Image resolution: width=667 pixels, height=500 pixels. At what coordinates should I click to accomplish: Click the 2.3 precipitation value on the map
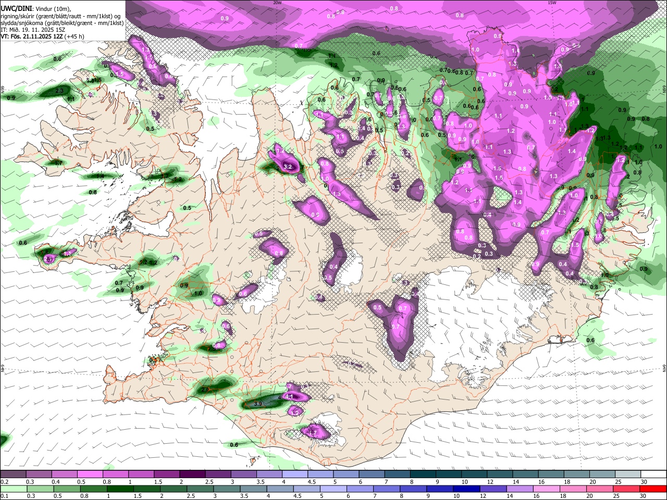59,91
